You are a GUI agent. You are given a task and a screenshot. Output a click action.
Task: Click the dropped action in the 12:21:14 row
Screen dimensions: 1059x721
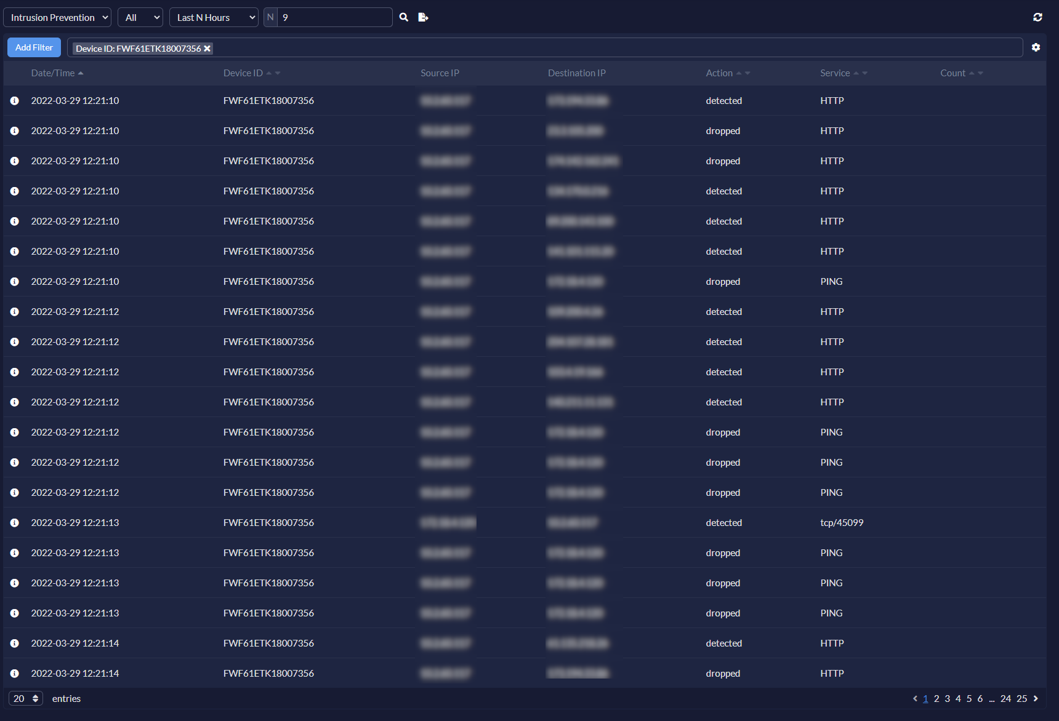click(x=723, y=674)
